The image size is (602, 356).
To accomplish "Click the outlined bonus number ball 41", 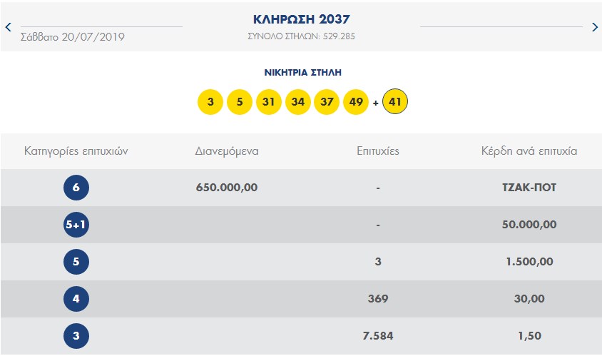I will point(395,102).
